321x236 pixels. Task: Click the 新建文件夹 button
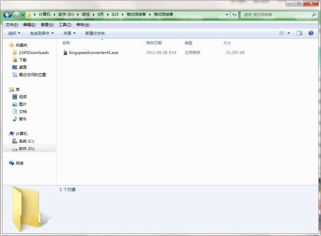pyautogui.click(x=95, y=33)
